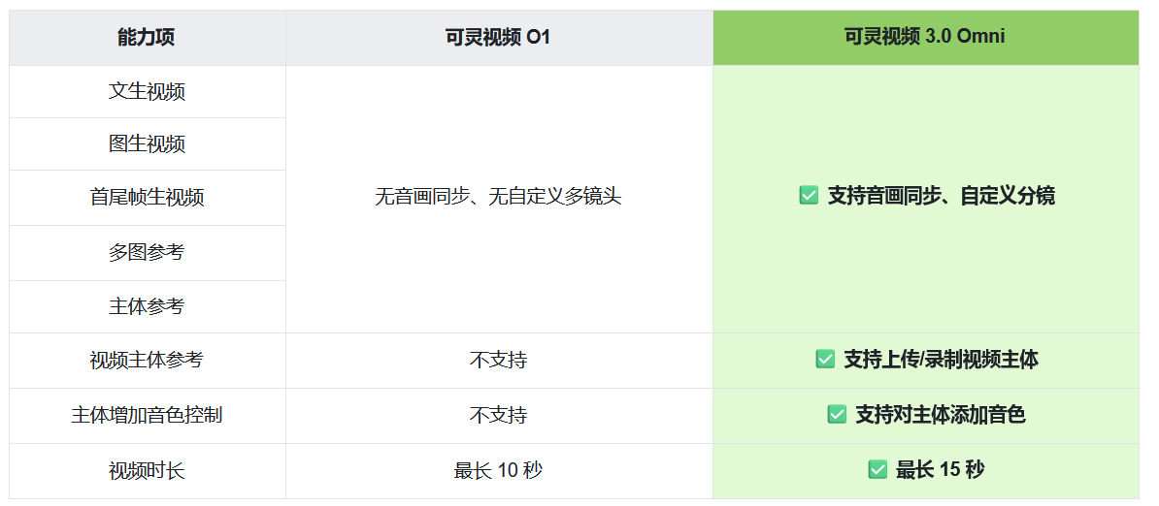The width and height of the screenshot is (1159, 506).
Task: Select the 图生视频 capability cell
Action: point(147,144)
